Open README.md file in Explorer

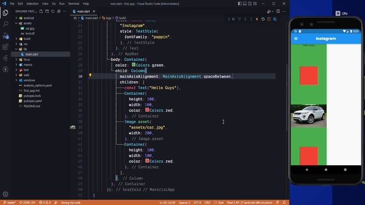[x=32, y=106]
